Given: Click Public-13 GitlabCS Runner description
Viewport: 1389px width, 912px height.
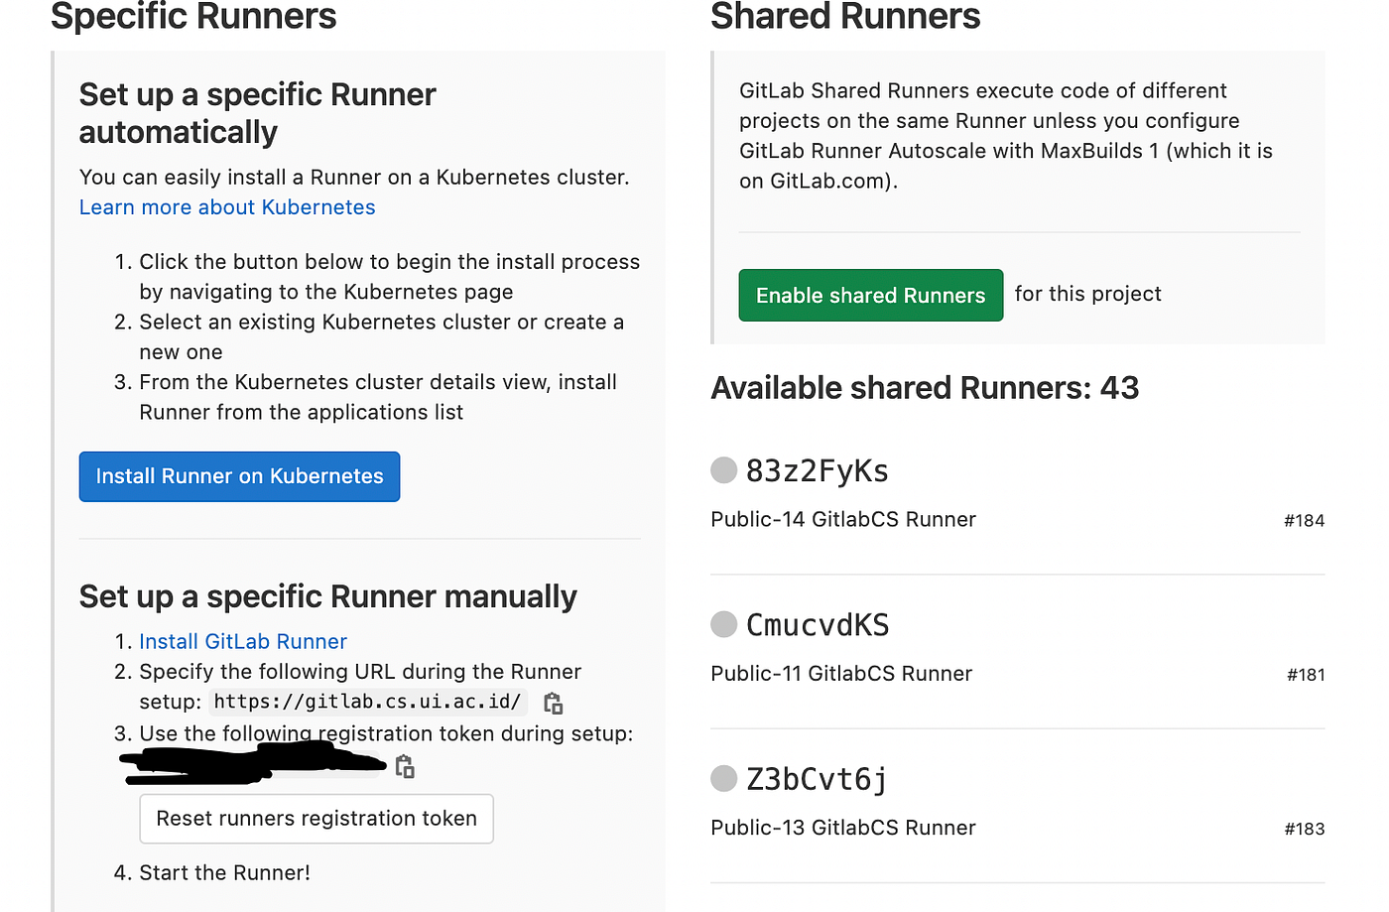Looking at the screenshot, I should tap(842, 827).
